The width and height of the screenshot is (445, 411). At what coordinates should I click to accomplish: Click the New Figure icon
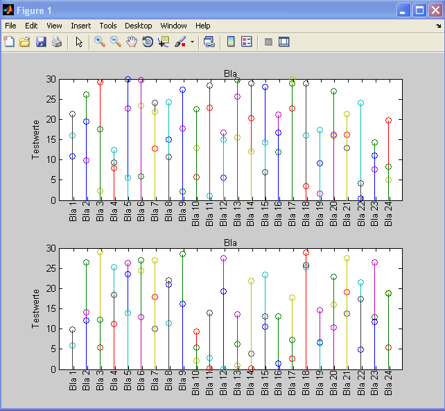click(x=9, y=42)
